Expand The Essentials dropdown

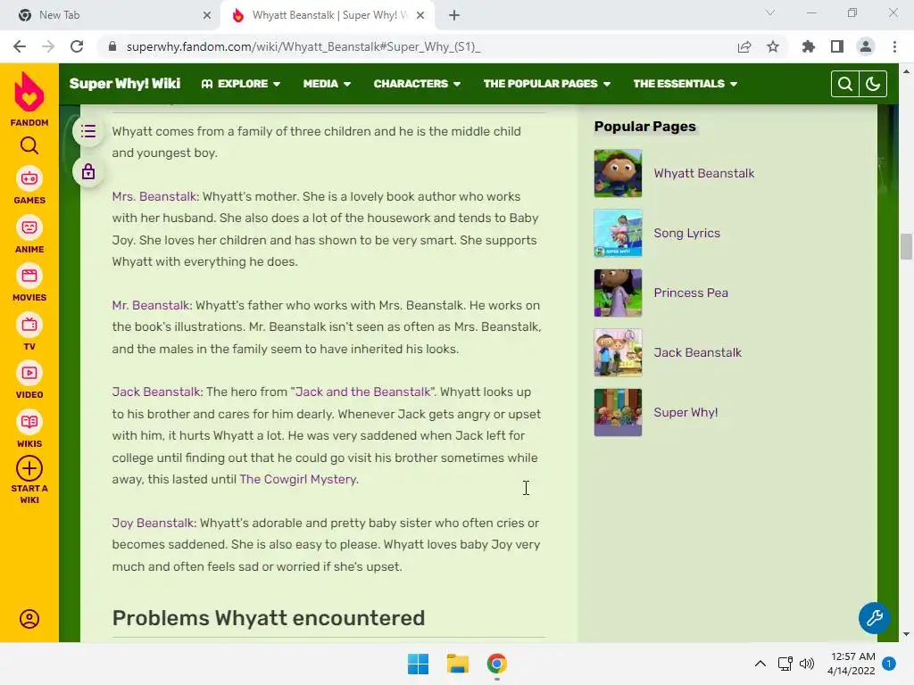(685, 84)
